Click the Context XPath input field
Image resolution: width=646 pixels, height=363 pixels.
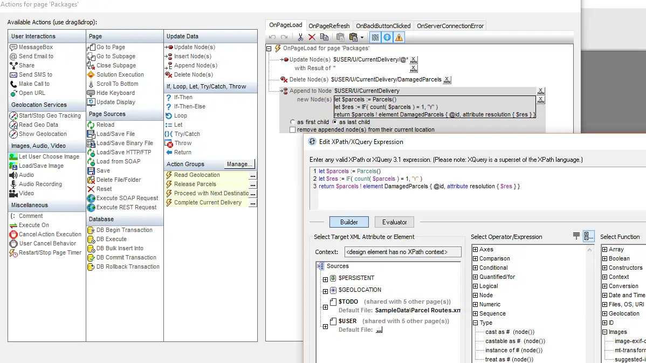click(x=403, y=252)
